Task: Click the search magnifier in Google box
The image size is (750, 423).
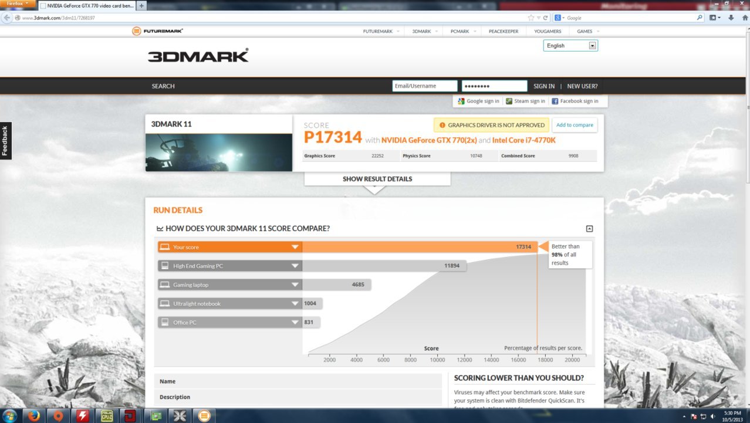Action: [x=700, y=18]
